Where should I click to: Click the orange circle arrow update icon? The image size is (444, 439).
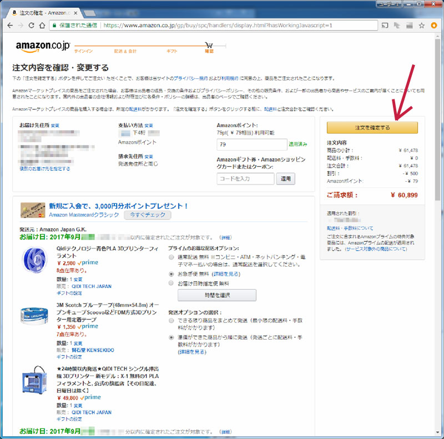(434, 26)
